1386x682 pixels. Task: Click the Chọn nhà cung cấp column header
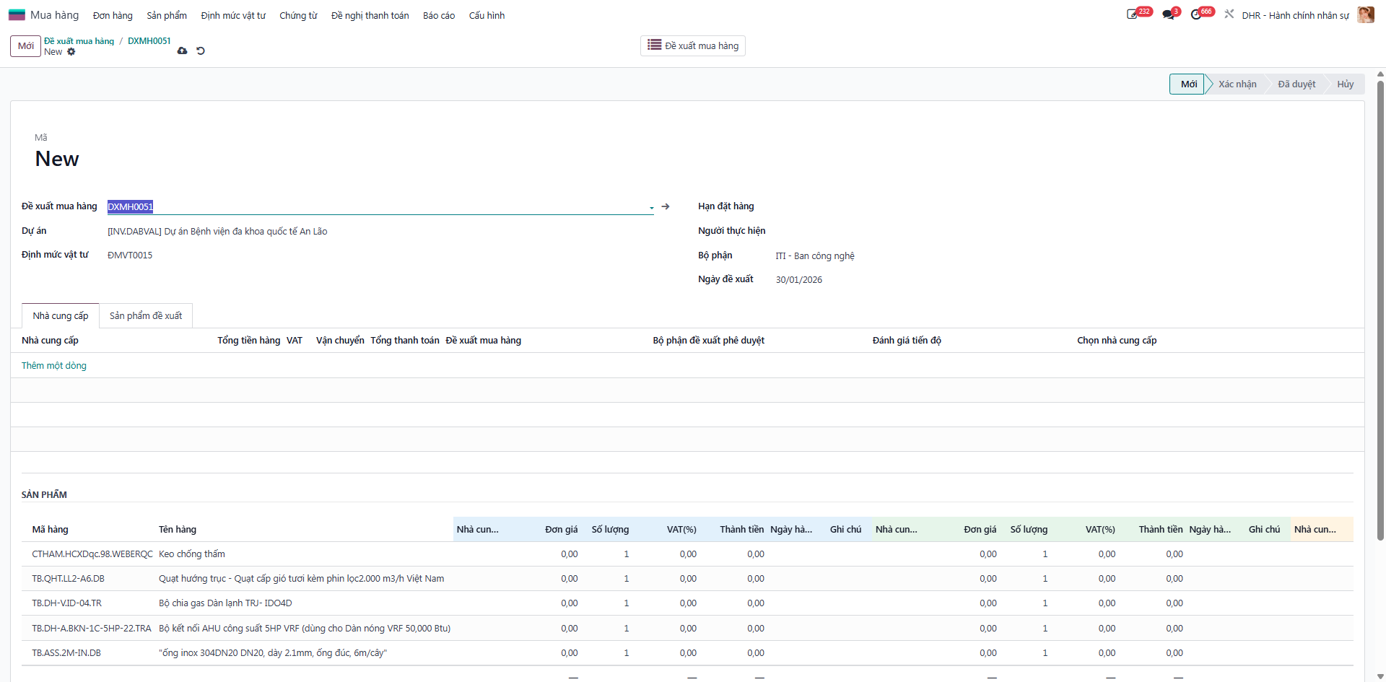1117,341
